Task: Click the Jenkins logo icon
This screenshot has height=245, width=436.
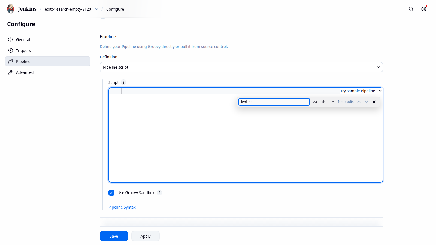Action: coord(11,9)
